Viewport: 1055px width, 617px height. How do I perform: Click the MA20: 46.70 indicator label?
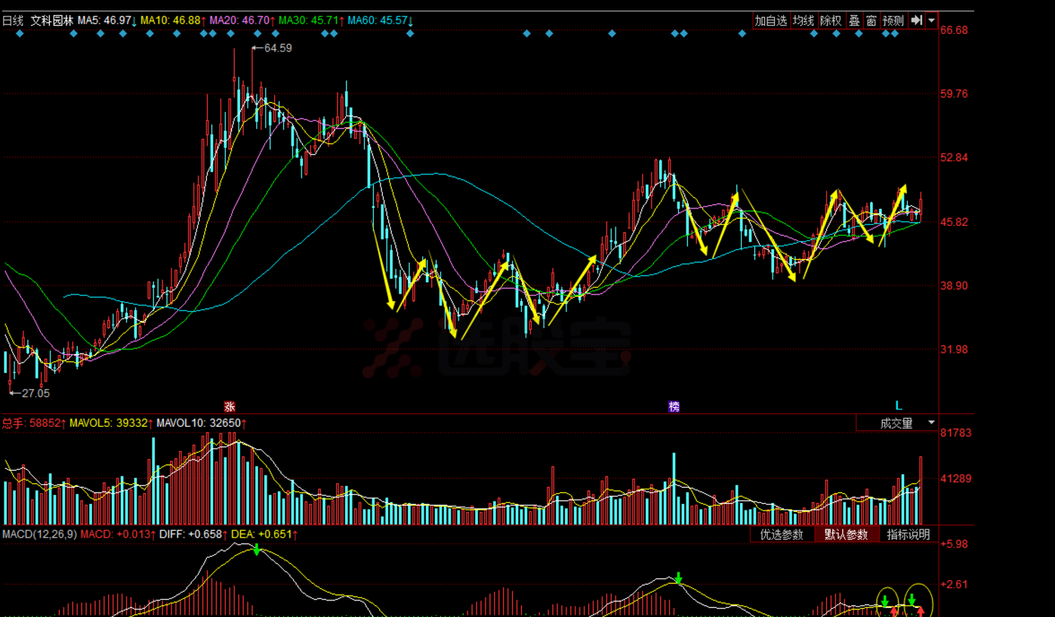242,20
